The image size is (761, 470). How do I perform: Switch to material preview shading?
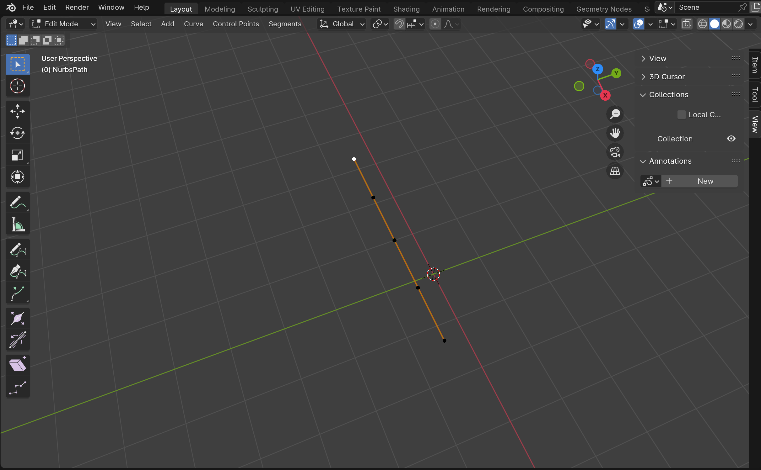point(726,24)
